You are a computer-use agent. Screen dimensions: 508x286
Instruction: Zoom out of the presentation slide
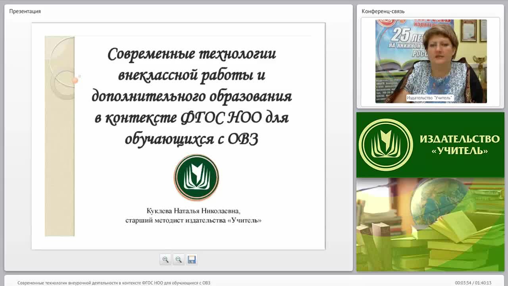pyautogui.click(x=178, y=259)
